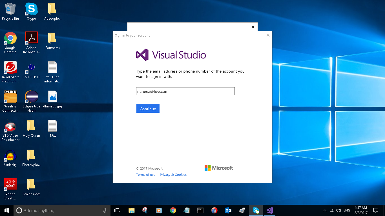Open the Terms of use link
385x216 pixels.
pos(145,174)
